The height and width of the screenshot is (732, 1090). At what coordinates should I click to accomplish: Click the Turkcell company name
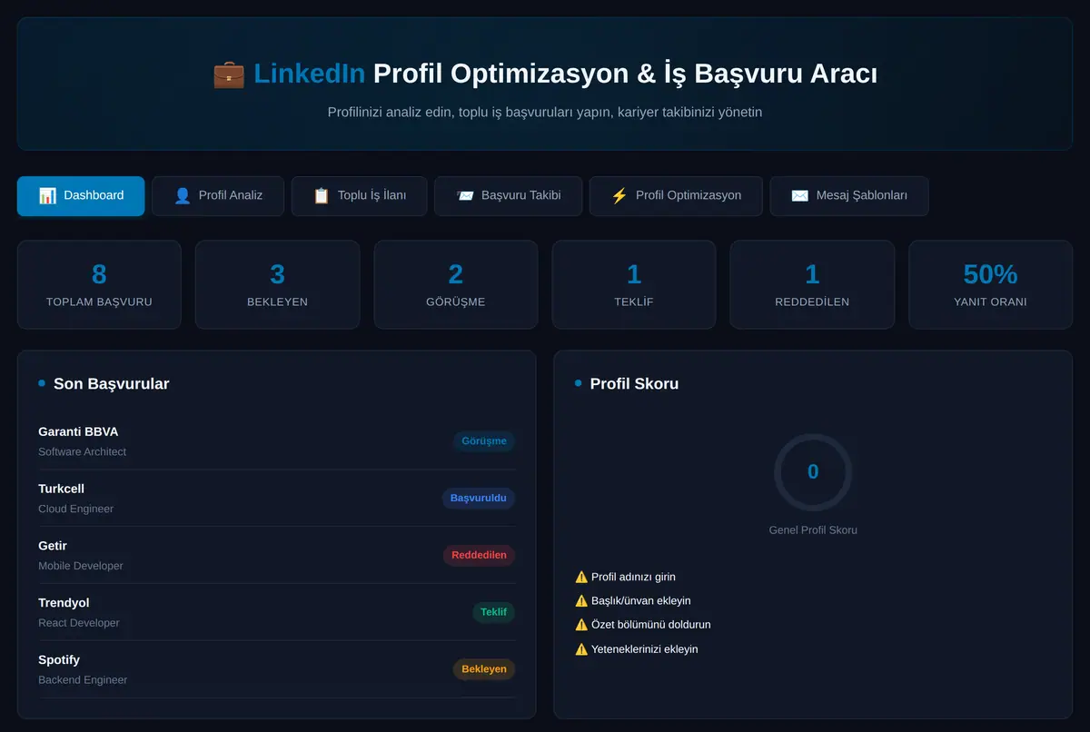click(61, 489)
